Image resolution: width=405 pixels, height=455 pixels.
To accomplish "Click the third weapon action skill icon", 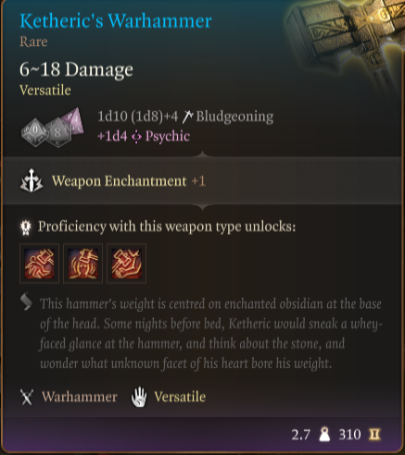I will [126, 264].
